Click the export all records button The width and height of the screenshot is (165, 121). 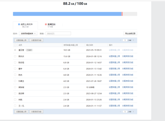tap(130, 34)
